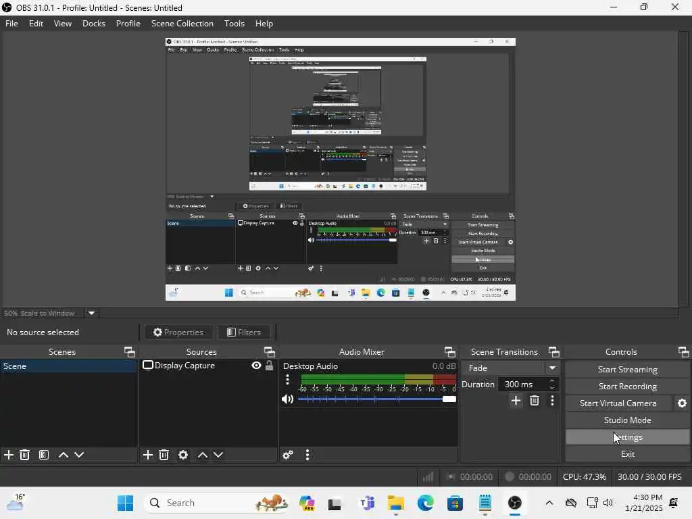Open Windows Start menu
This screenshot has height=519, width=692.
(x=125, y=503)
